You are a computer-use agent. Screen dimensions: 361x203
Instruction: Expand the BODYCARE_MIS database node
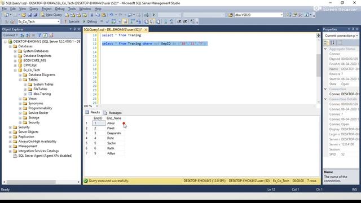[x=15, y=61]
